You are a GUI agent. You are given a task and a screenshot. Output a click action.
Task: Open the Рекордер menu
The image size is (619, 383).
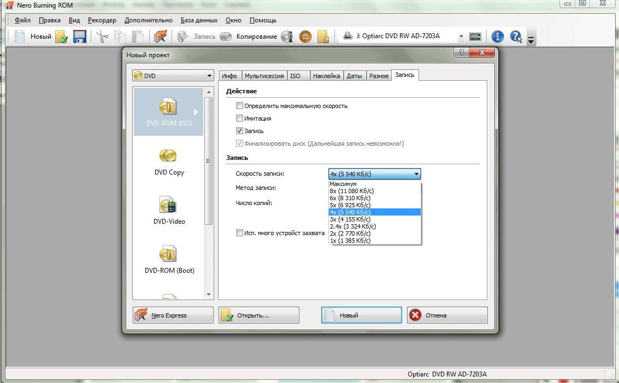pos(102,20)
